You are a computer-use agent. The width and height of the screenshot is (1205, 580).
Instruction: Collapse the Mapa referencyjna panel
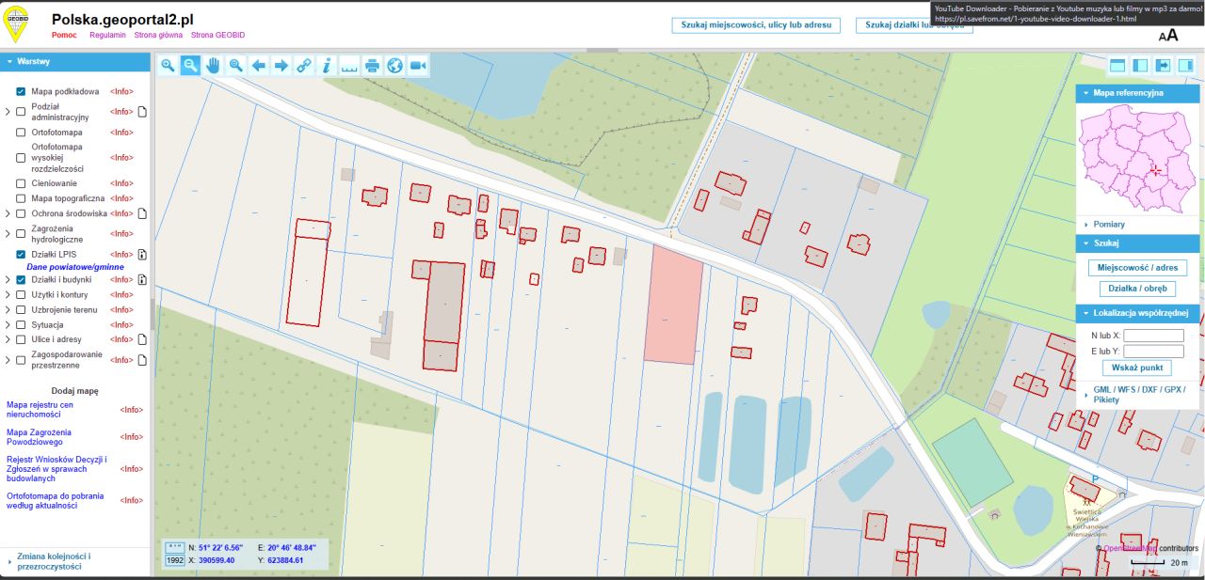tap(1138, 94)
